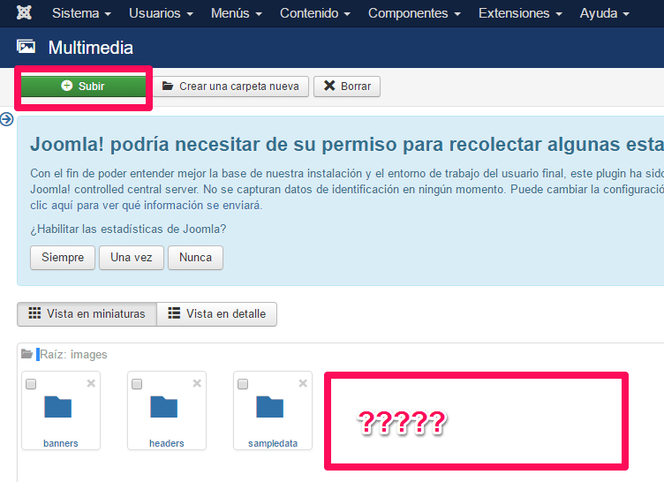Click the open folder icon beside Raíz: images
Image resolution: width=664 pixels, height=482 pixels.
tap(26, 354)
